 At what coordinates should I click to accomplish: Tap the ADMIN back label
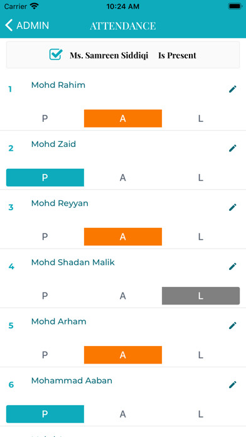[x=33, y=25]
